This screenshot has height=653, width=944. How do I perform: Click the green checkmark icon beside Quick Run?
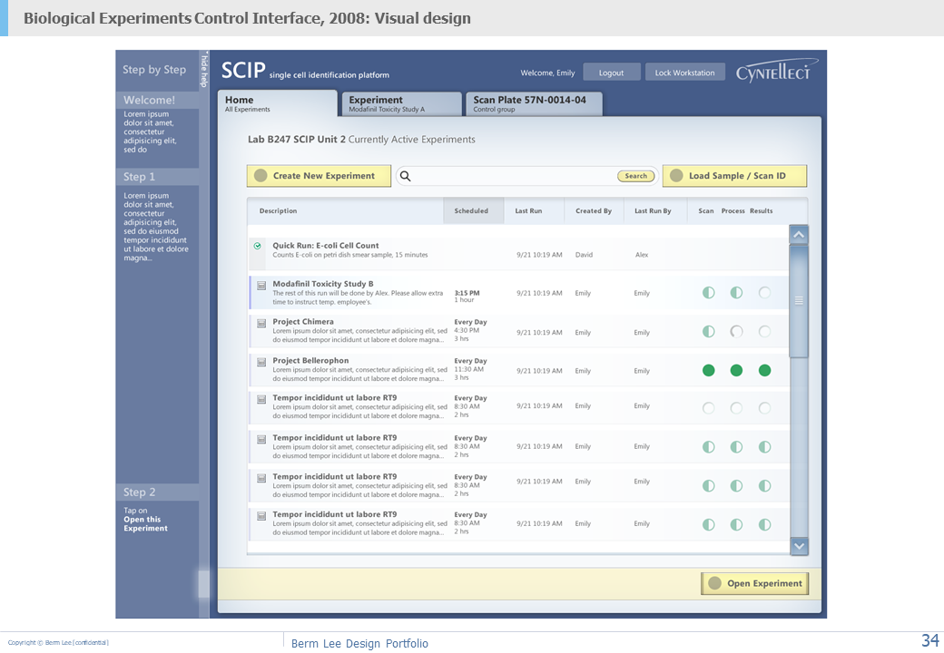point(258,246)
